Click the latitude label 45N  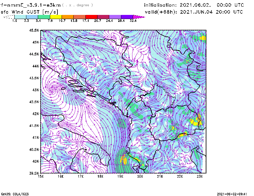click(x=36, y=42)
